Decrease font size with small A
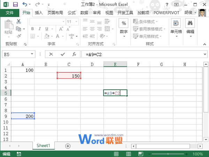This screenshot has height=157, width=209. (68, 29)
